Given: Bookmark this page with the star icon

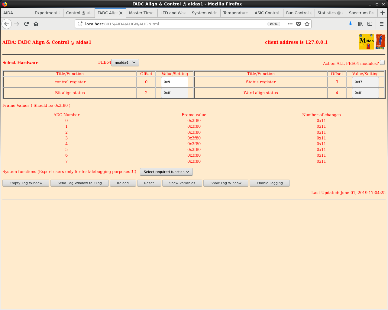Looking at the screenshot, I should 307,24.
